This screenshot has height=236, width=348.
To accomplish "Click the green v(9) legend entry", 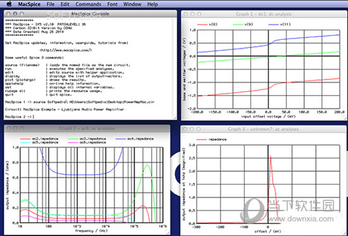I will point(243,24).
